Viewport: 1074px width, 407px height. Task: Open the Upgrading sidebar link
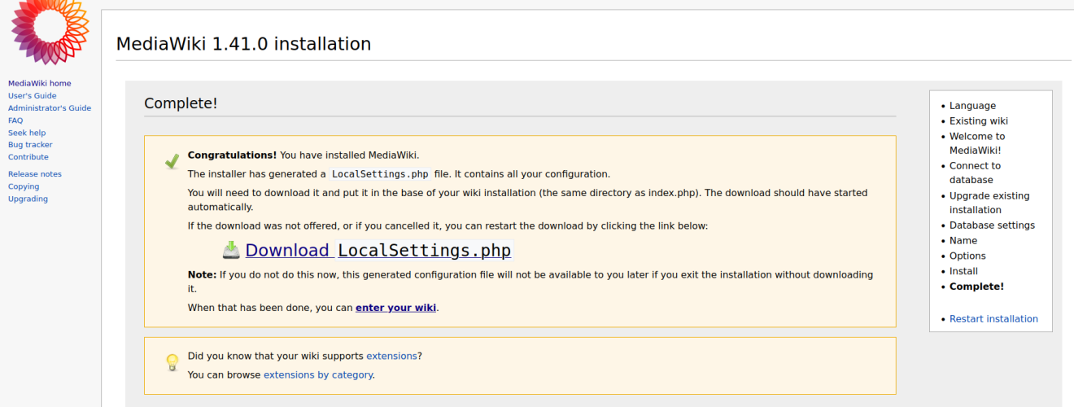pos(28,199)
